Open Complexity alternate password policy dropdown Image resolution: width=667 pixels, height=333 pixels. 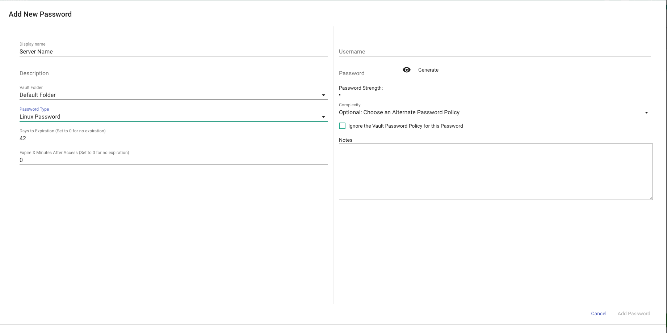click(495, 112)
